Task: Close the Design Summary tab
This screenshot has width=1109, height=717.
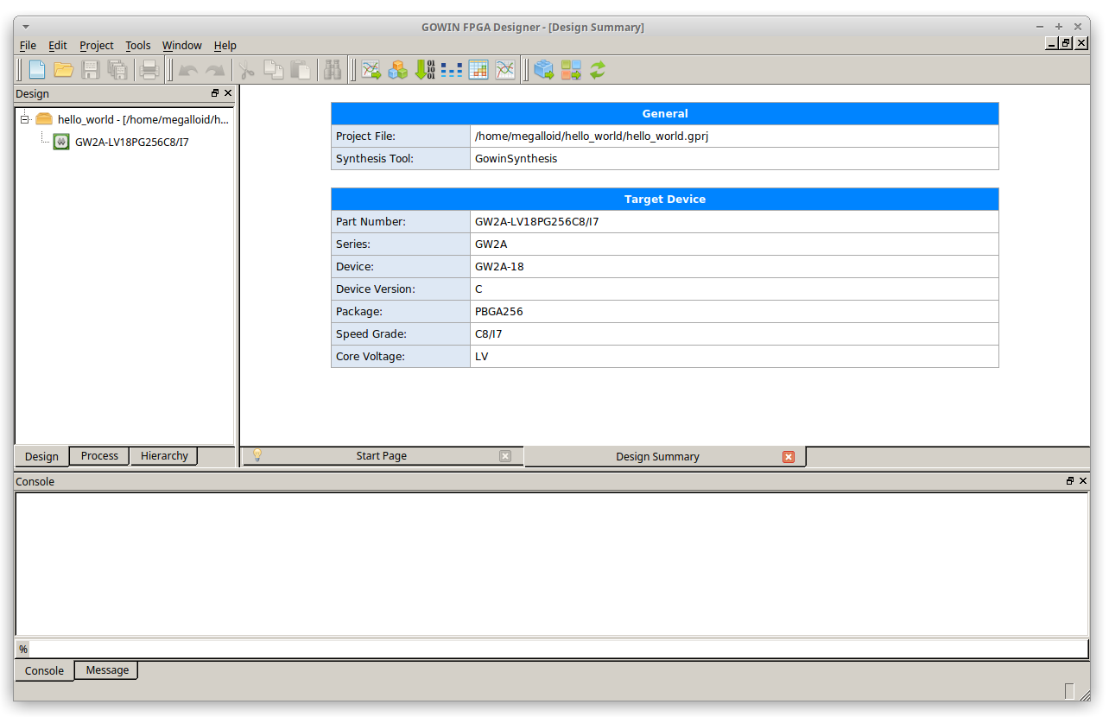Action: point(789,457)
